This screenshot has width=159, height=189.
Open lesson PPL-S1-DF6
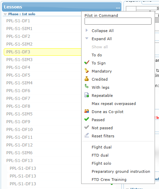click(x=18, y=91)
